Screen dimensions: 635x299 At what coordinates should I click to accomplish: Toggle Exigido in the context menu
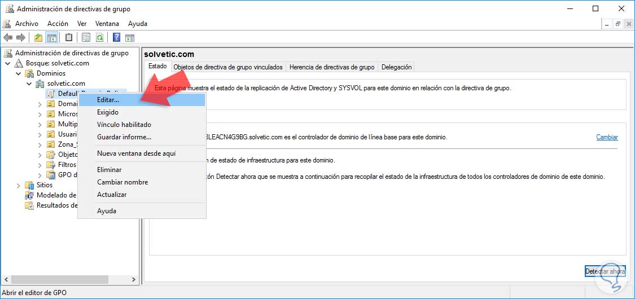142,112
